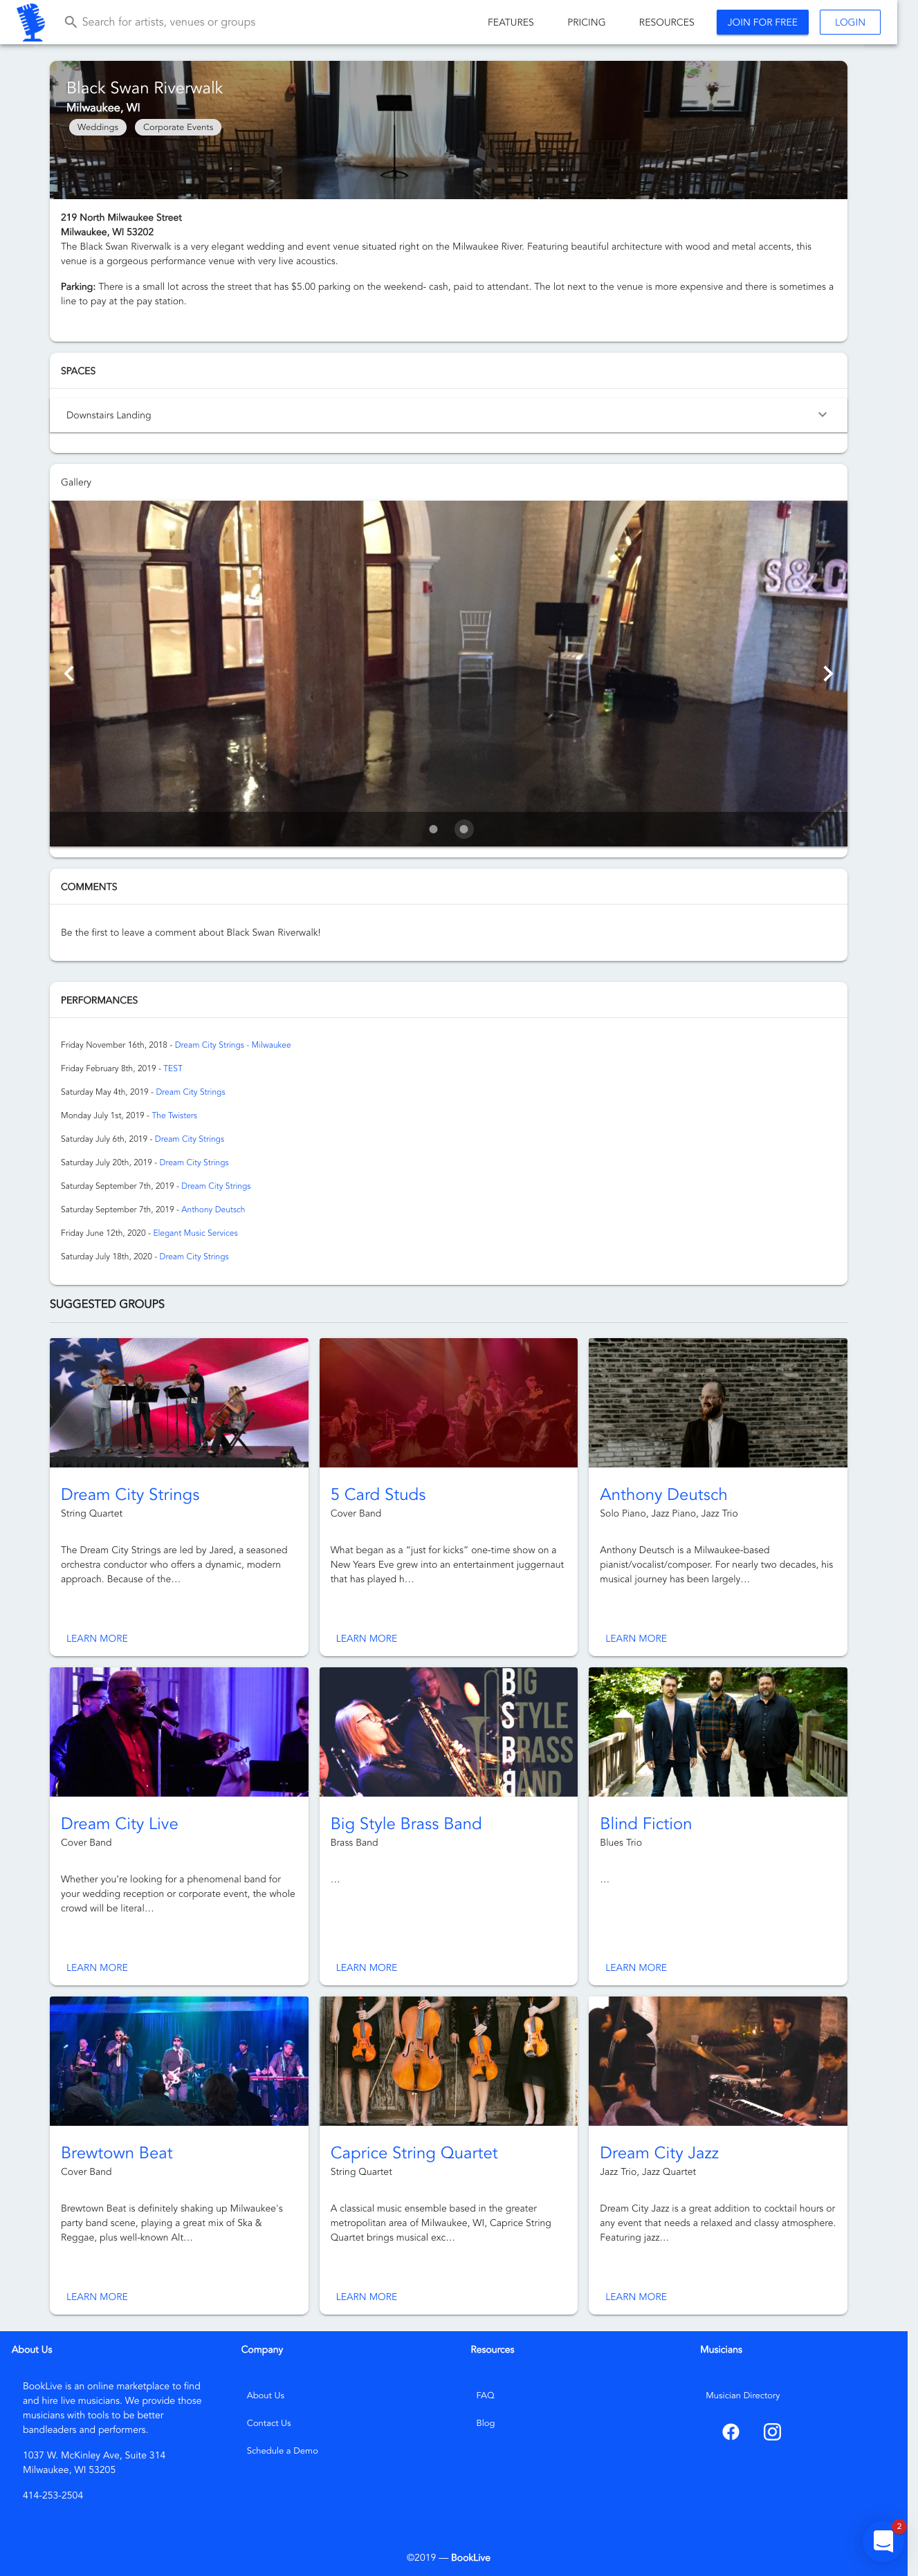The image size is (918, 2576).
Task: Click LEARN MORE under Dream City Strings
Action: tap(97, 1638)
